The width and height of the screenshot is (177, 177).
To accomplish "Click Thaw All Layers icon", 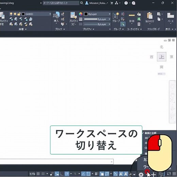I will pos(21,24).
